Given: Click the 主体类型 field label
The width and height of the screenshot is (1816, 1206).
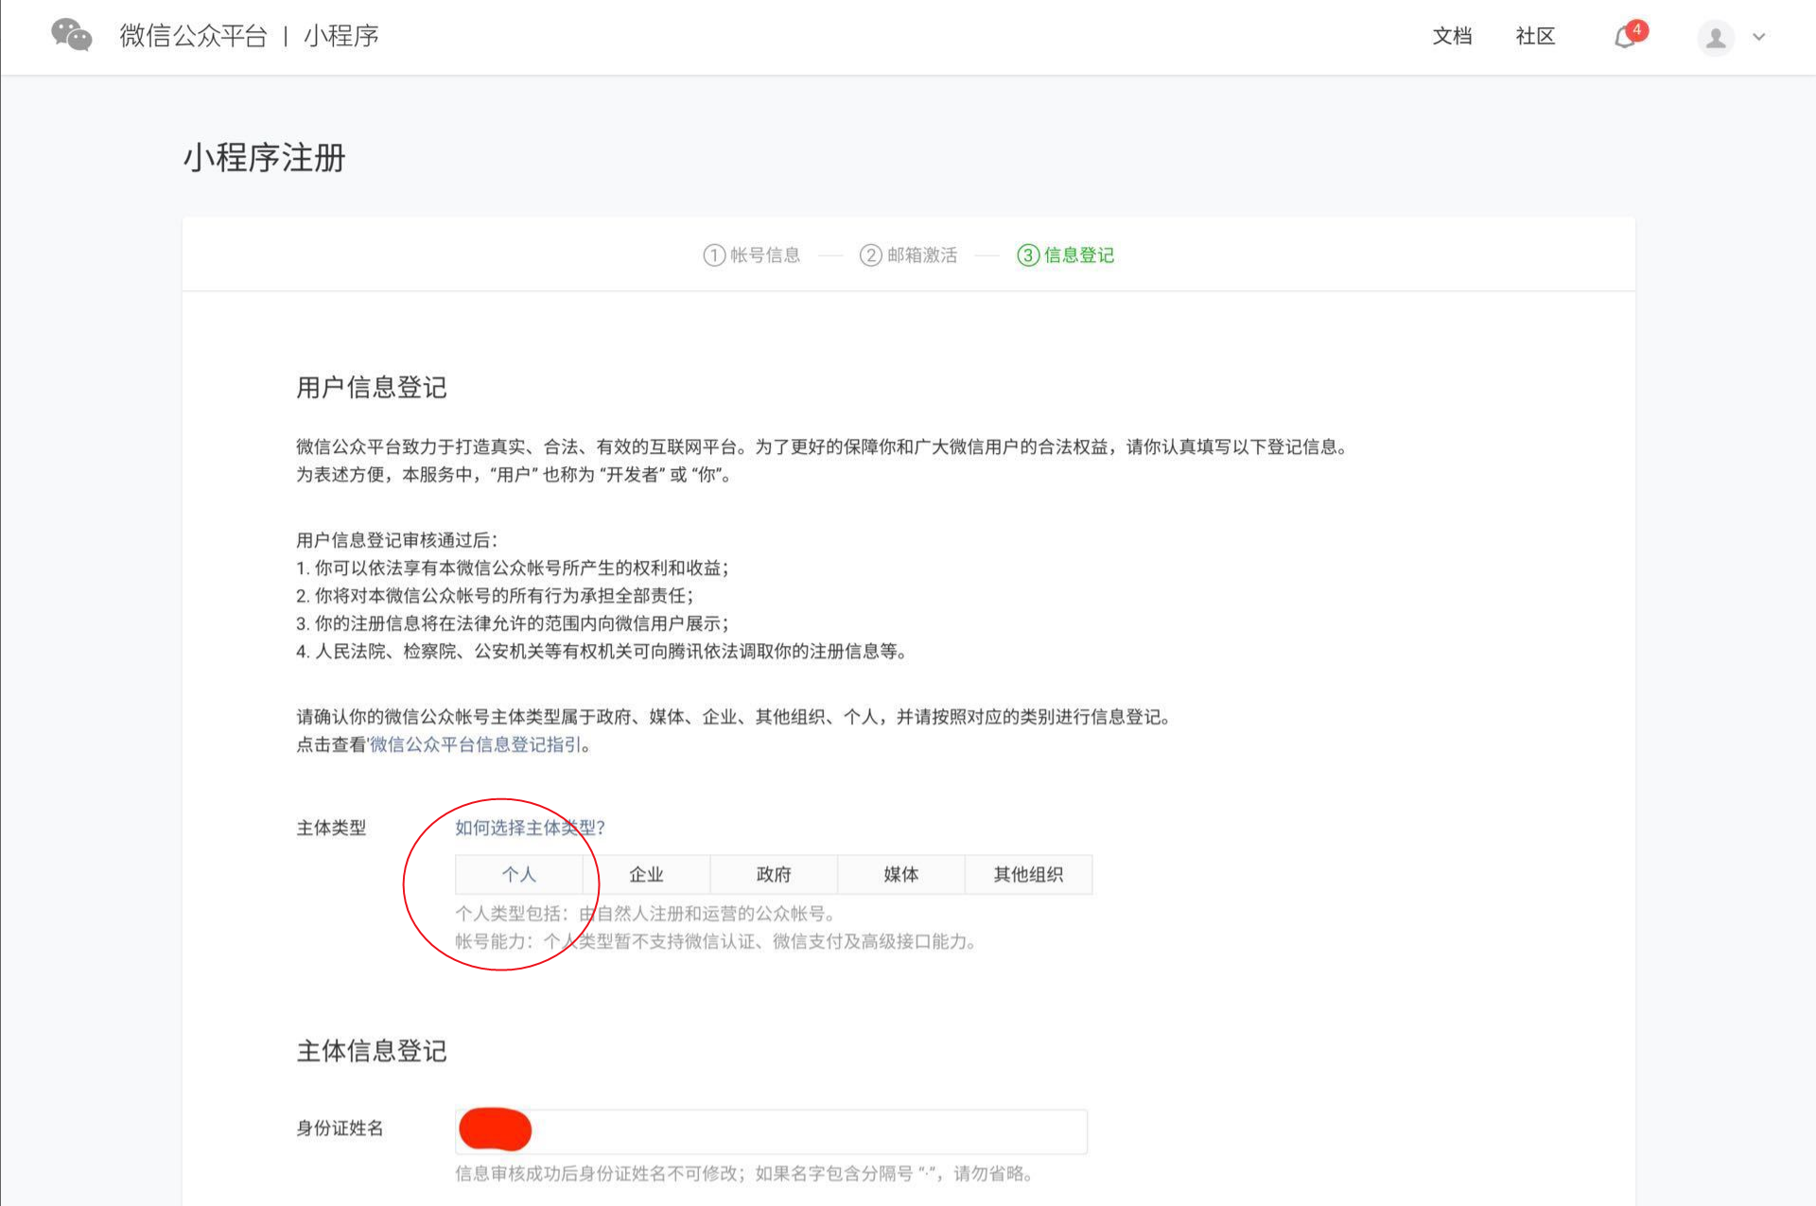Looking at the screenshot, I should pos(331,828).
